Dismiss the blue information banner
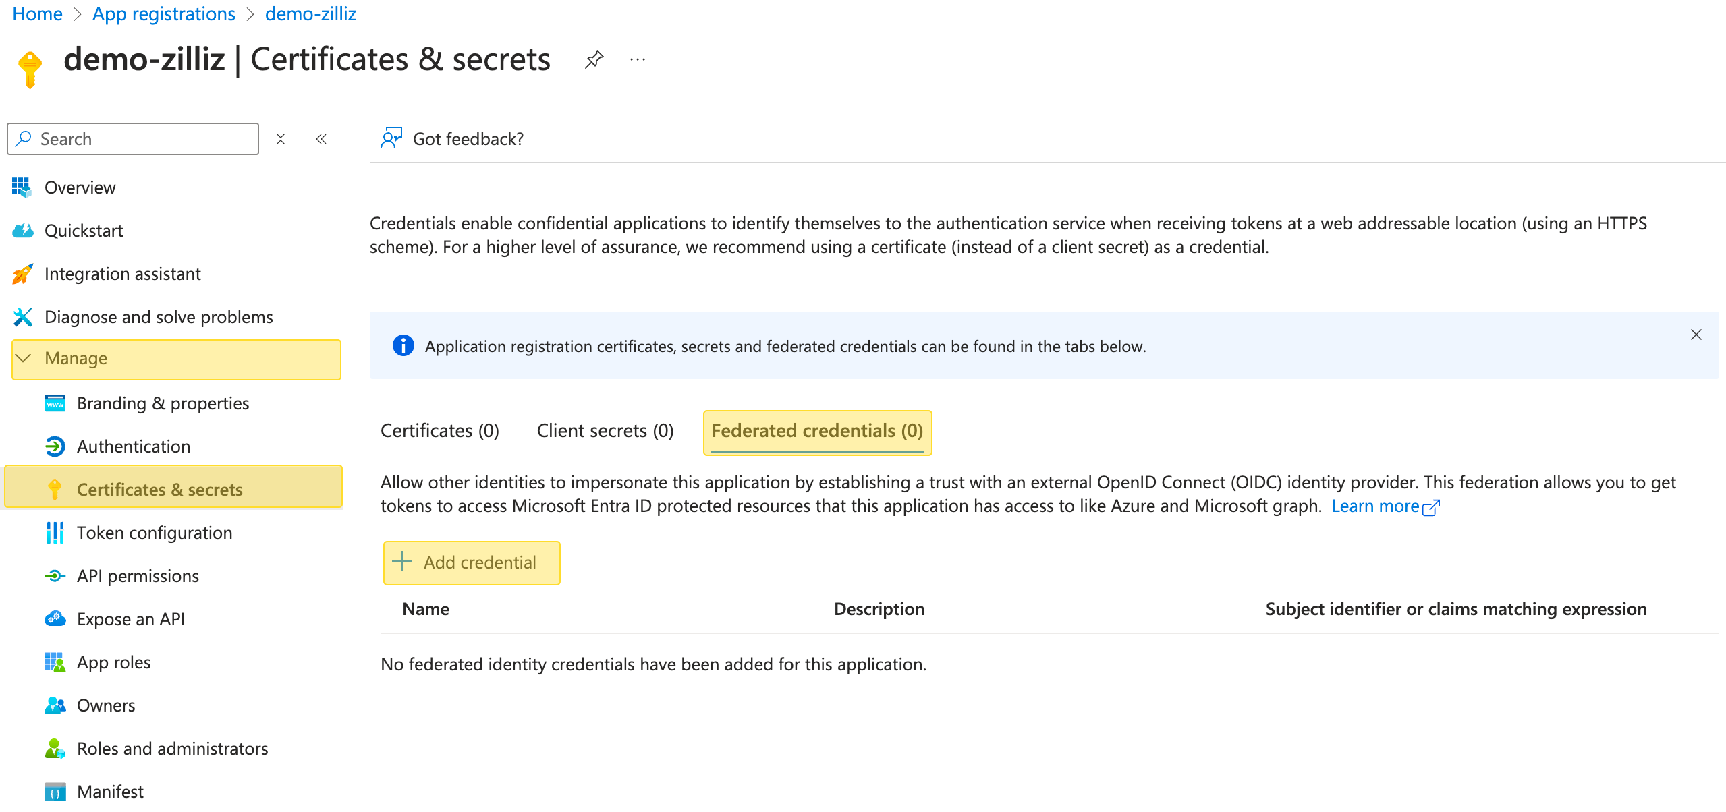This screenshot has height=812, width=1726. coord(1696,335)
